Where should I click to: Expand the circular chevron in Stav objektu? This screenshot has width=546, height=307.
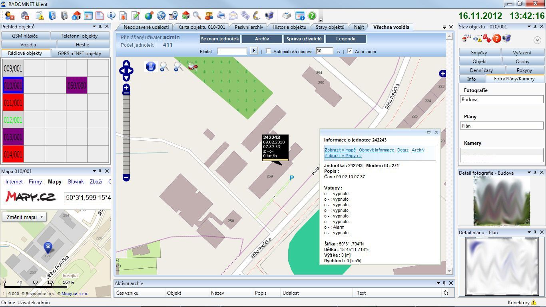point(537,40)
